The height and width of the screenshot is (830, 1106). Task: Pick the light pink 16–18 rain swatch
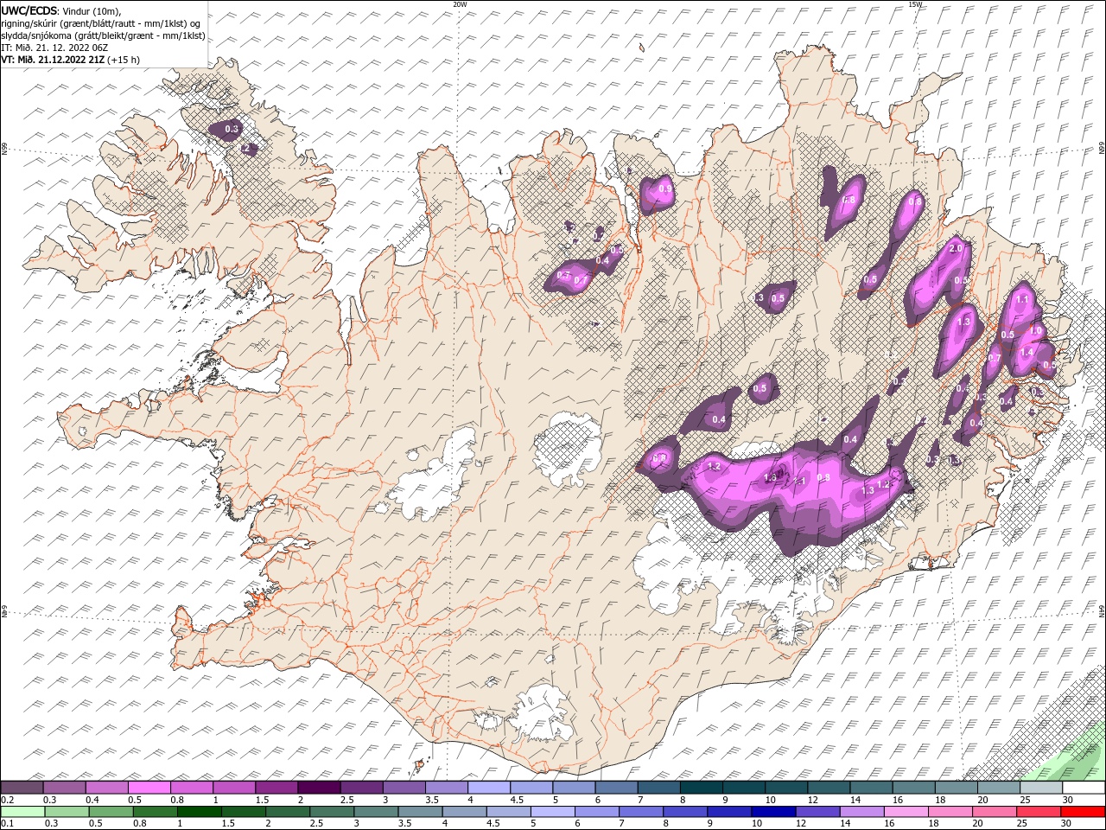coord(906,812)
